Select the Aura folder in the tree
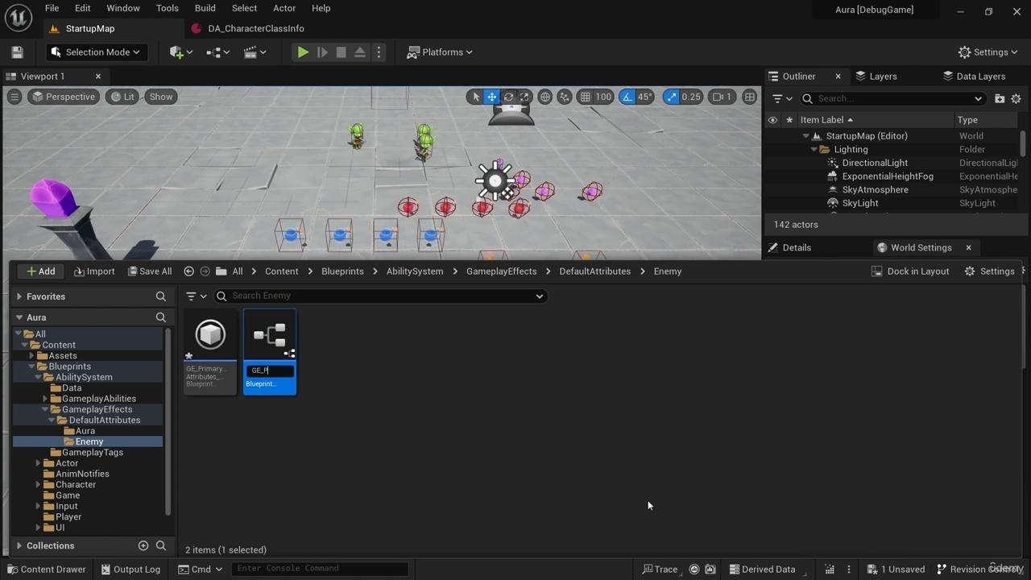 tap(85, 431)
